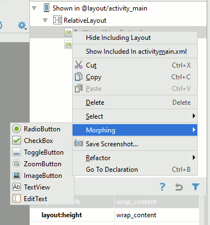This screenshot has height=225, width=210.
Task: Open the gear settings dropdown
Action: [23, 25]
